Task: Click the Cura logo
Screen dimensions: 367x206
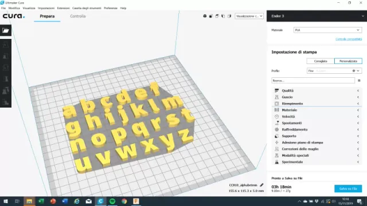Action: pos(14,16)
